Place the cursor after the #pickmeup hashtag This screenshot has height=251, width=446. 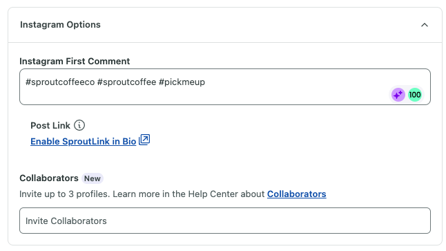click(206, 82)
